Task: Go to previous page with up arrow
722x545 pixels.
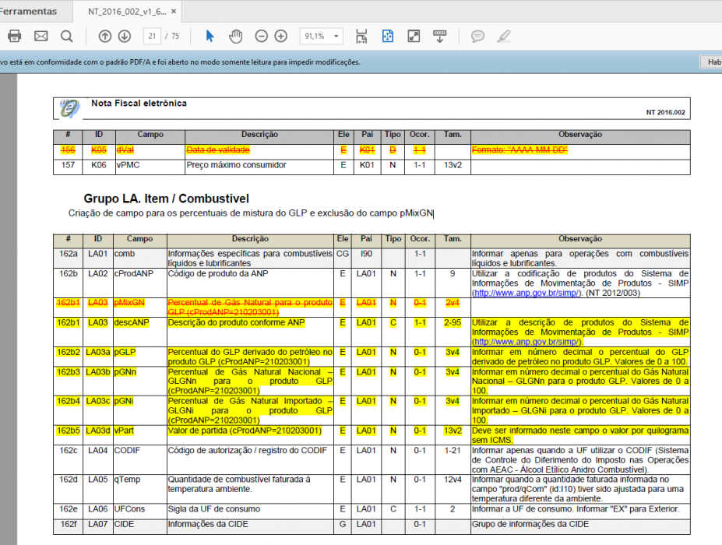Action: pyautogui.click(x=105, y=36)
